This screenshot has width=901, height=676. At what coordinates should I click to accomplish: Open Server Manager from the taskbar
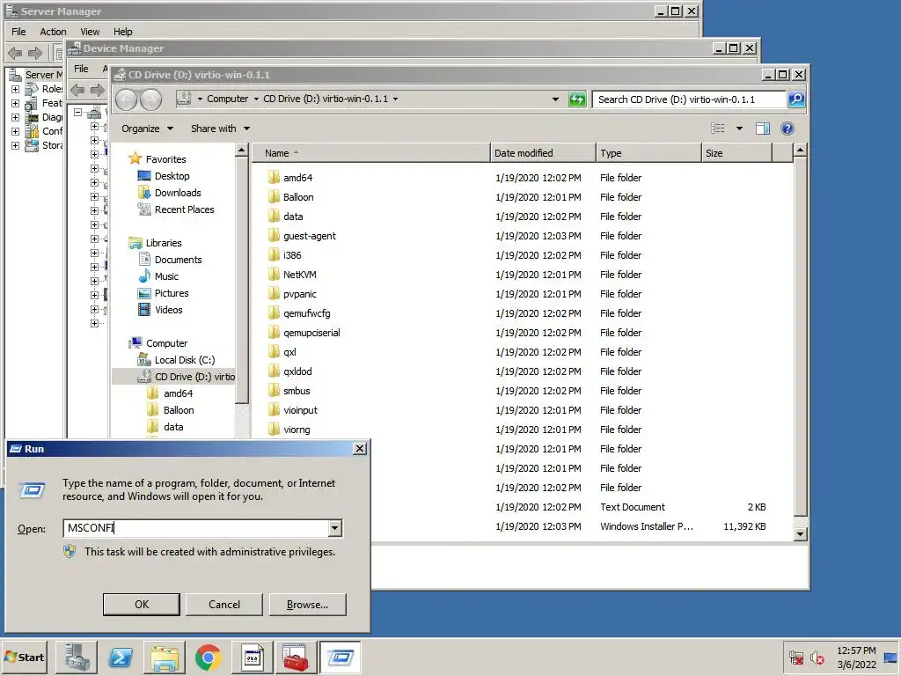click(x=77, y=657)
